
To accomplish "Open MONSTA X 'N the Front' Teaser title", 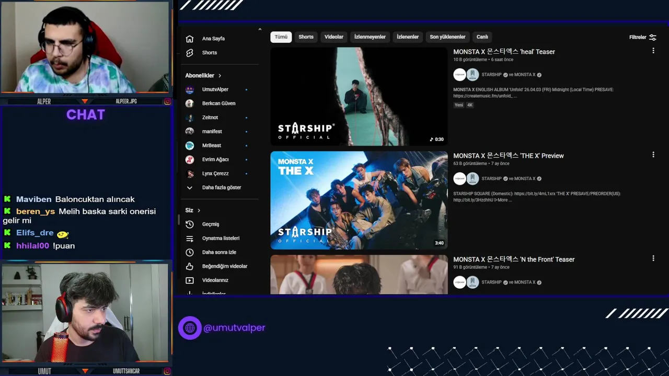I will [514, 260].
